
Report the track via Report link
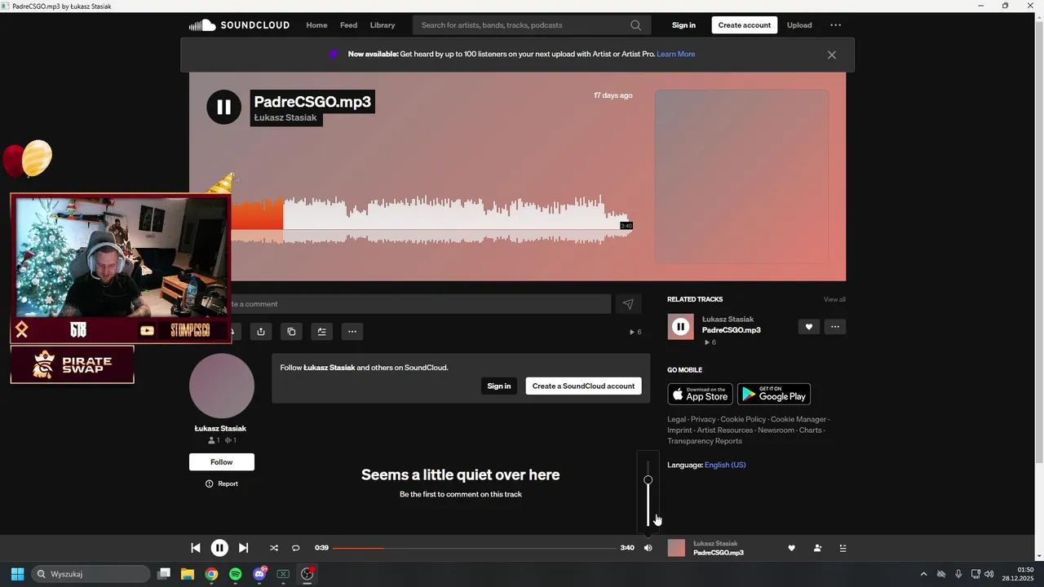(x=222, y=484)
